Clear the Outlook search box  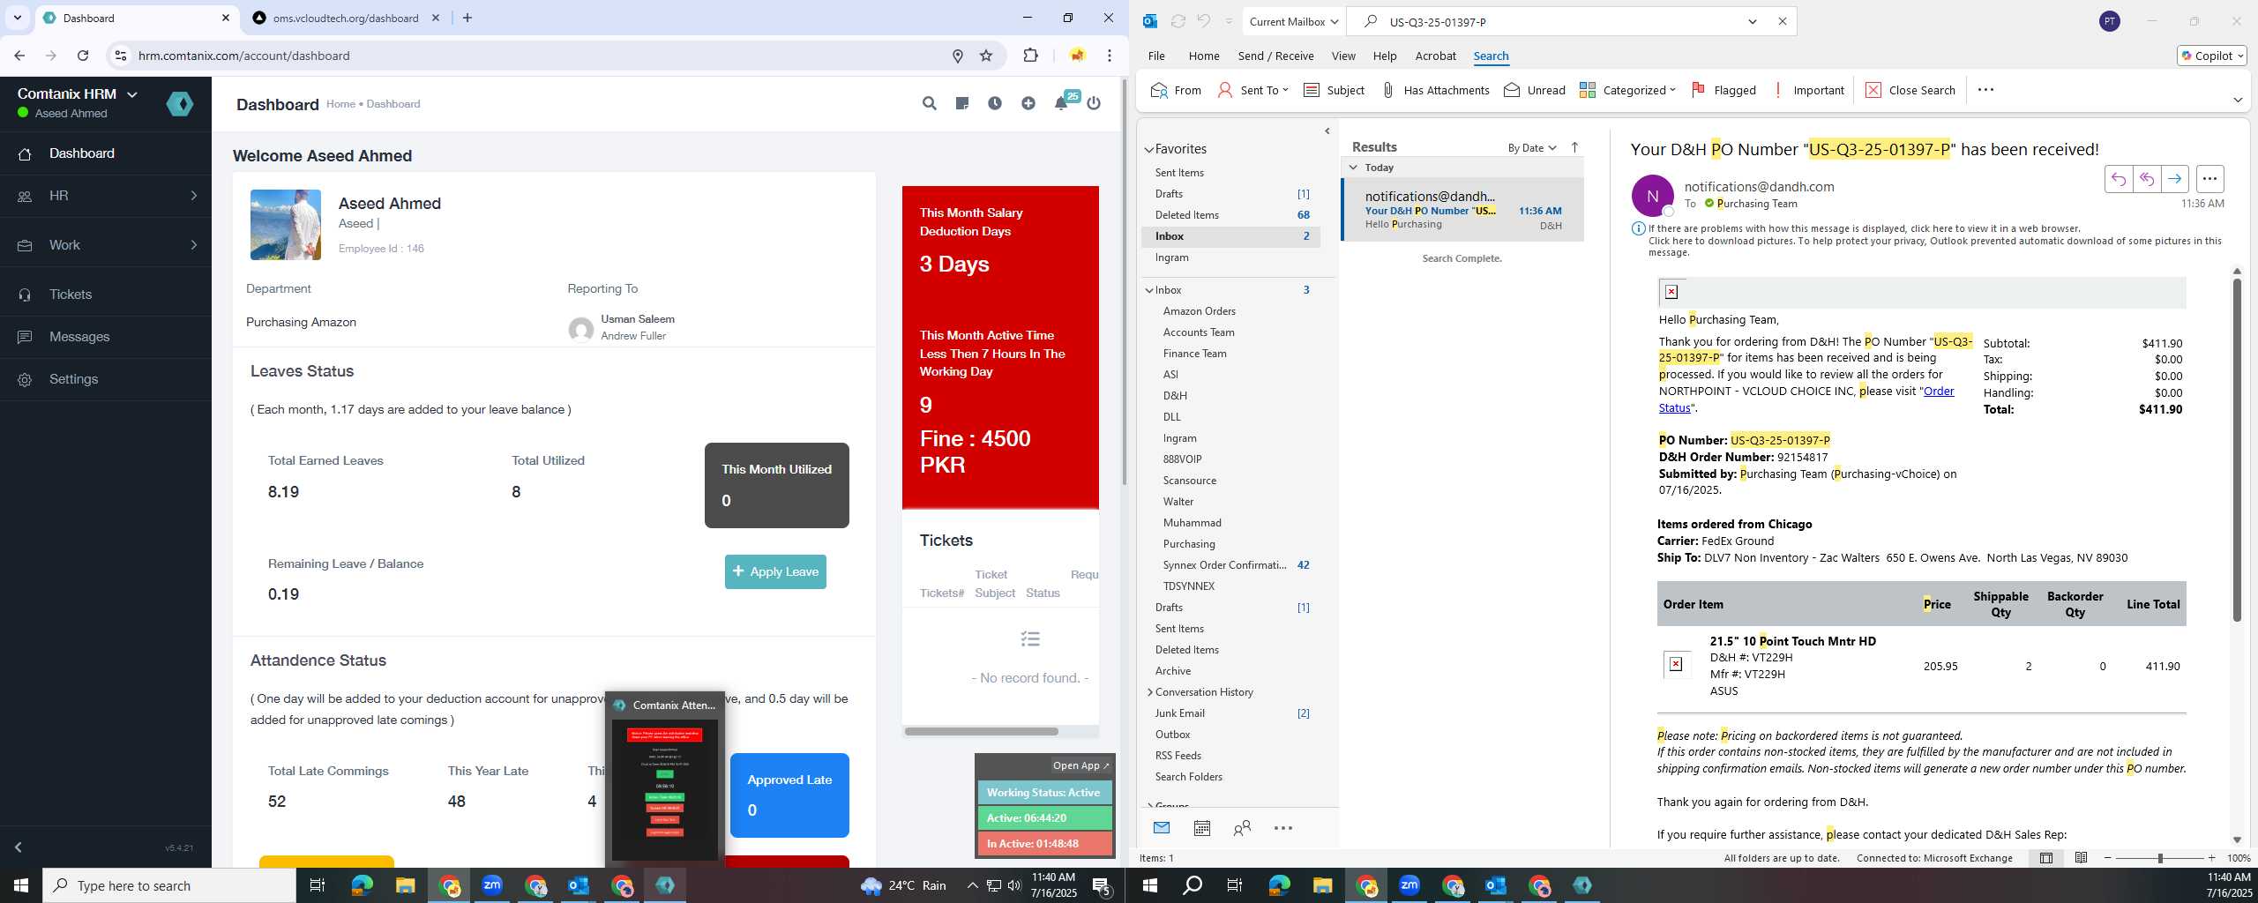click(1782, 21)
